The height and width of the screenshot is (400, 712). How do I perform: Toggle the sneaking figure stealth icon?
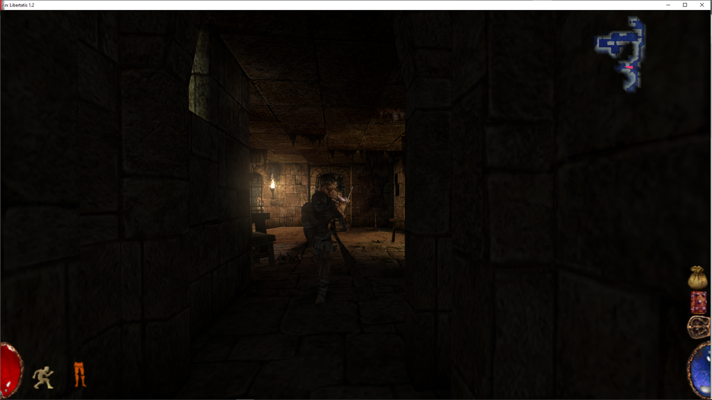click(x=43, y=377)
